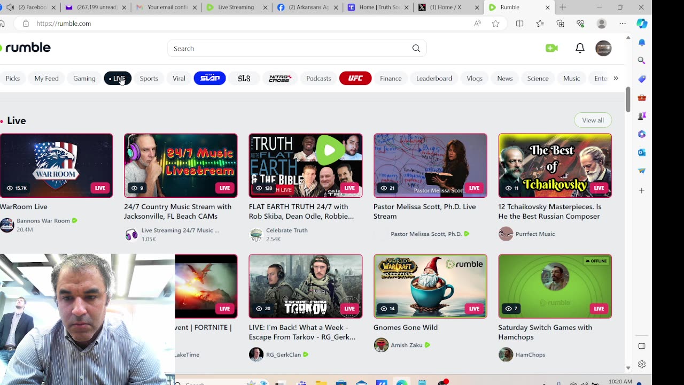
Task: Open the UFC category icon
Action: tap(355, 78)
